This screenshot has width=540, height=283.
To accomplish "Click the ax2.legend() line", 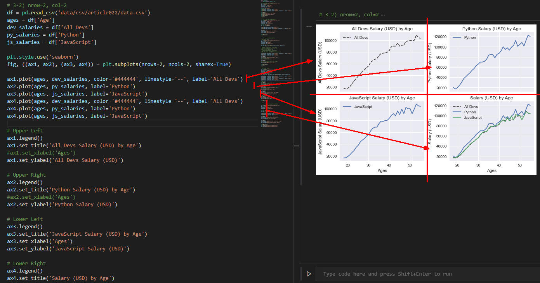I will tap(25, 182).
